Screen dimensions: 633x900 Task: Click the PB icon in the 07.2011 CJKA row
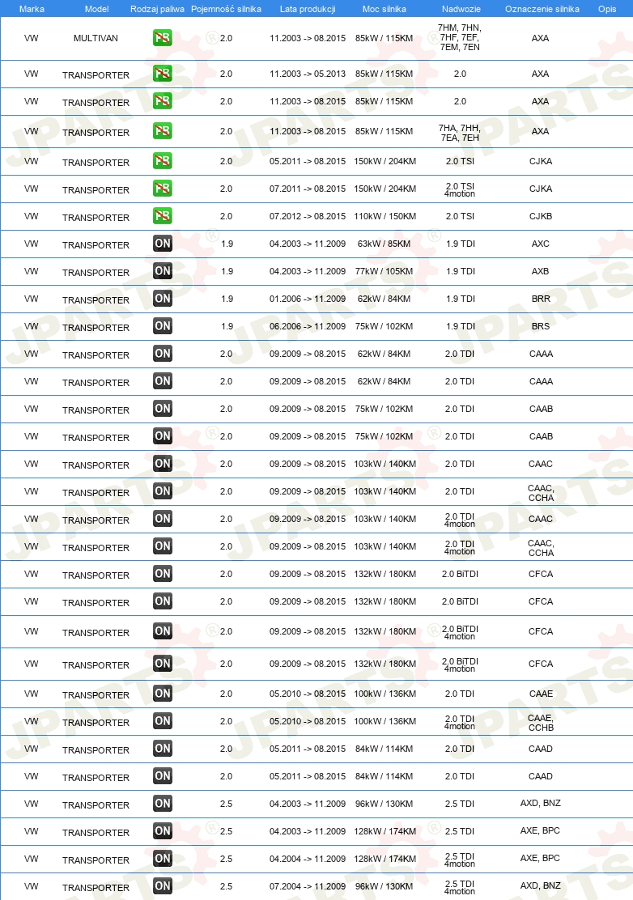(163, 189)
